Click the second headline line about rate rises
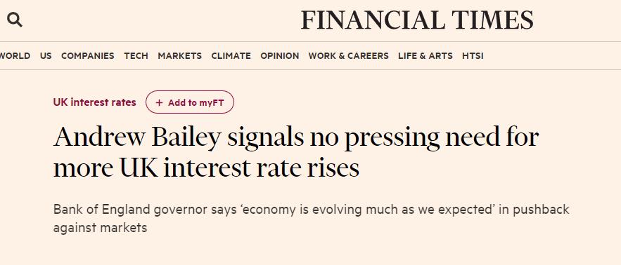621x265 pixels. tap(206, 168)
